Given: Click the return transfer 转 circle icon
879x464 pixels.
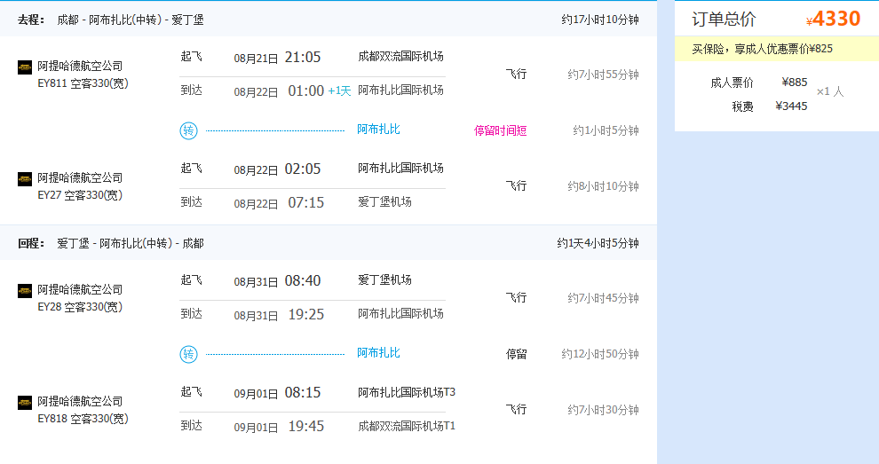Looking at the screenshot, I should pos(188,354).
